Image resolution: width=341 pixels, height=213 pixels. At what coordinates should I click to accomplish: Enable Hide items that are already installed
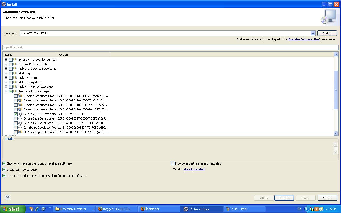tap(173, 163)
